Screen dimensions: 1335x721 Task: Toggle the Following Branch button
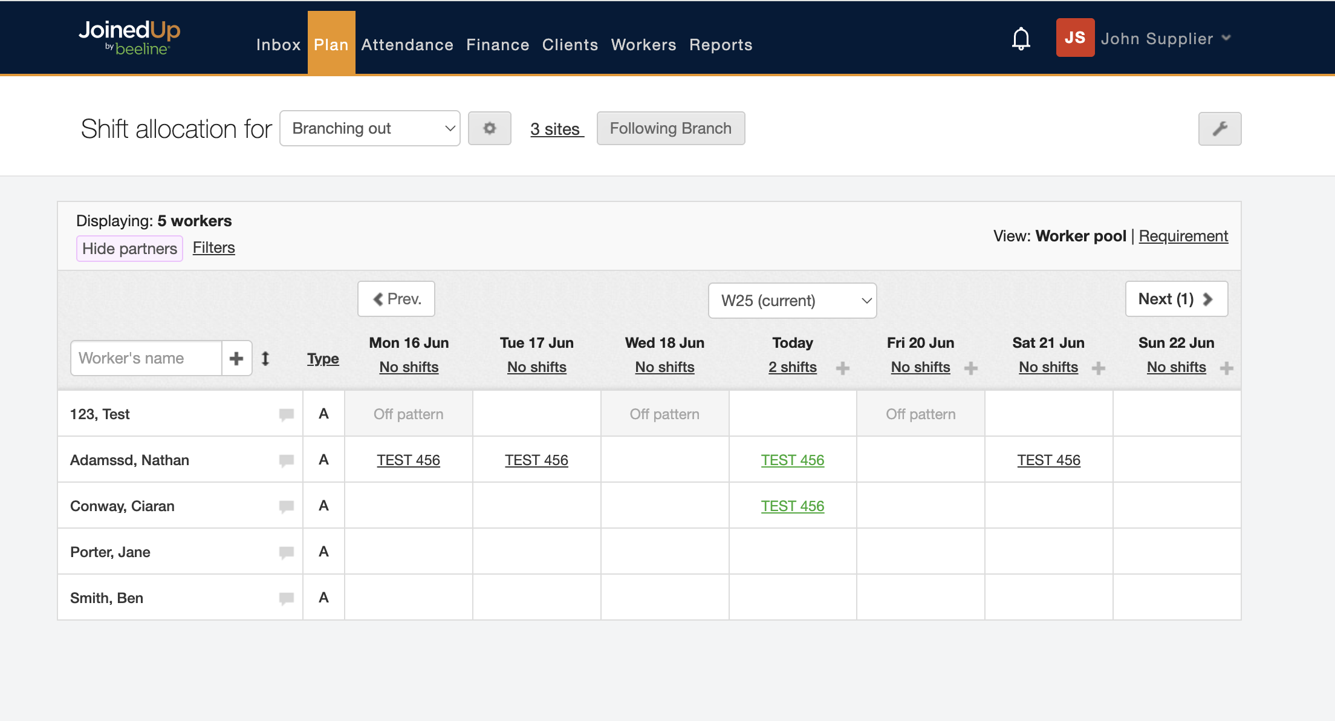(671, 128)
